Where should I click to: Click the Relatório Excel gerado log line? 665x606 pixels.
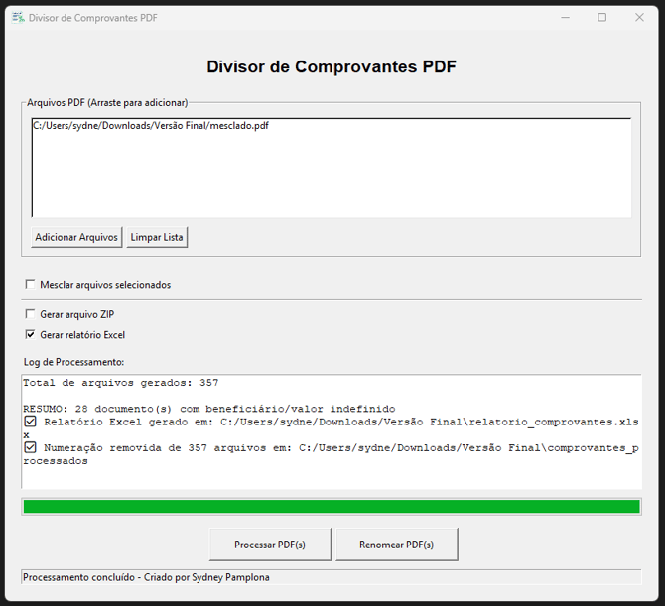pos(331,428)
